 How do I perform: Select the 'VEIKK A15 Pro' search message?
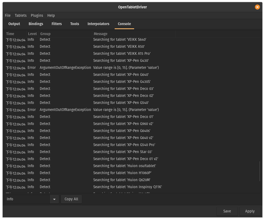tap(122, 53)
